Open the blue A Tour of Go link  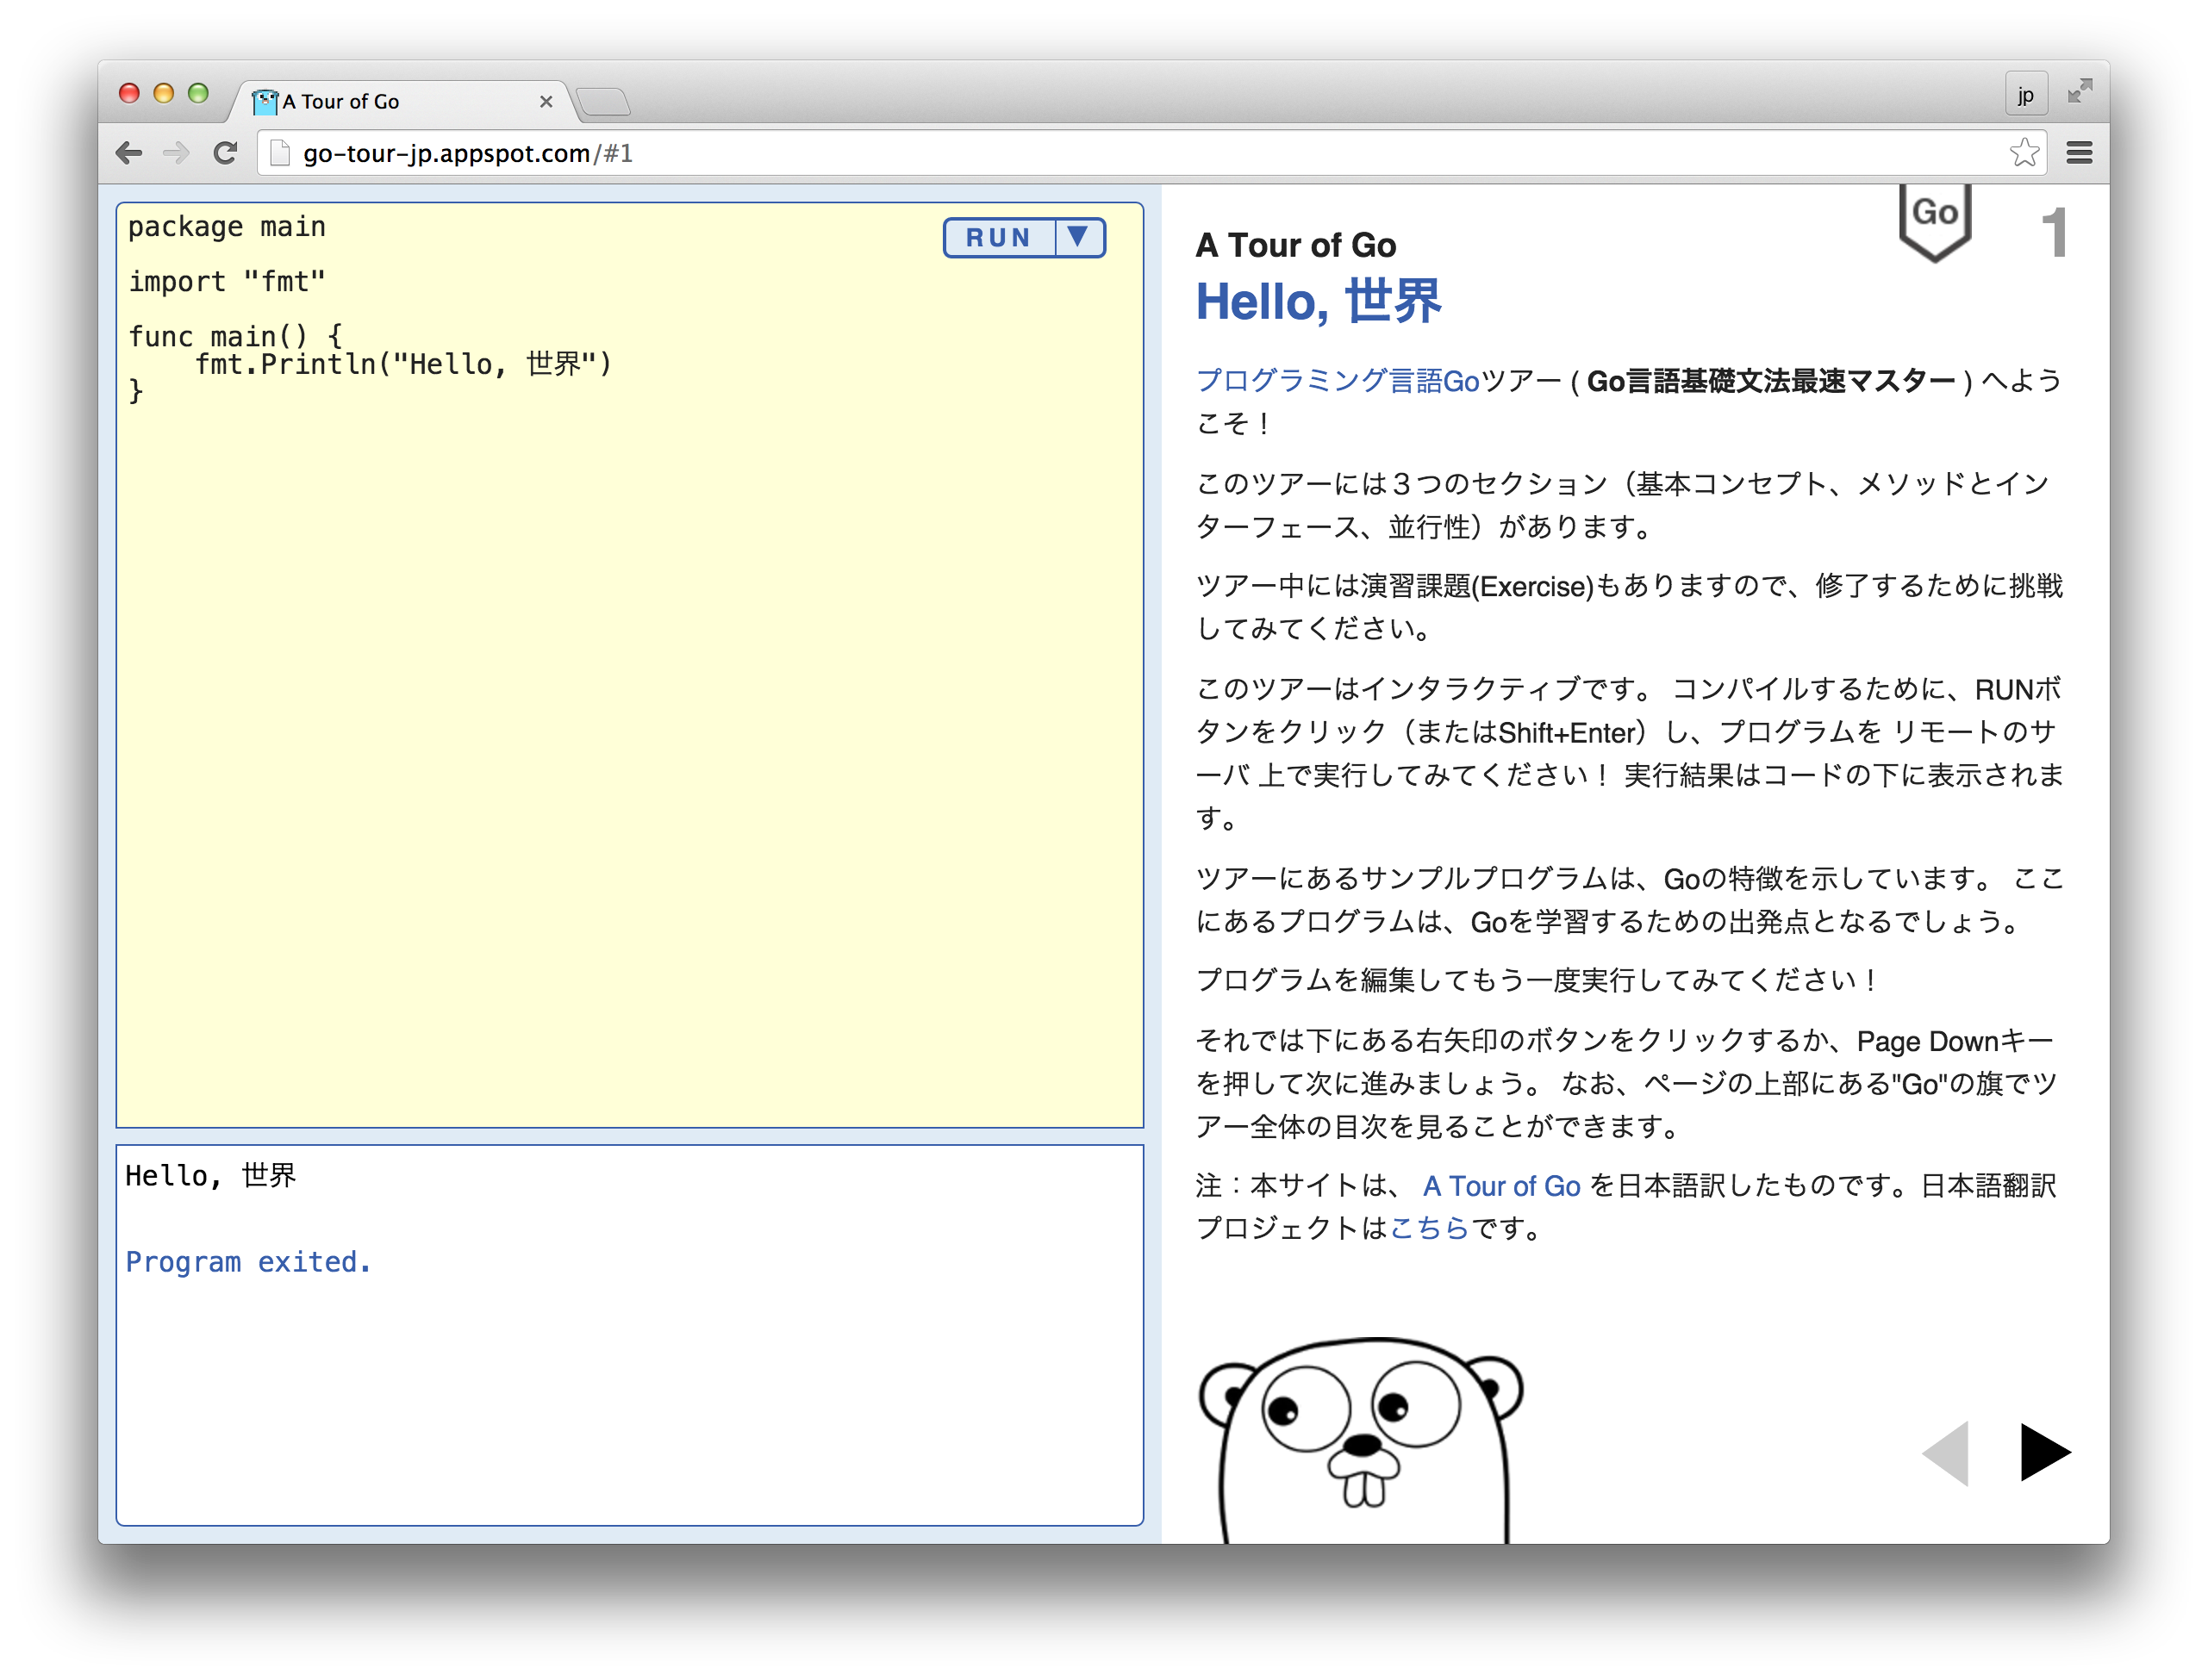(x=1500, y=1186)
